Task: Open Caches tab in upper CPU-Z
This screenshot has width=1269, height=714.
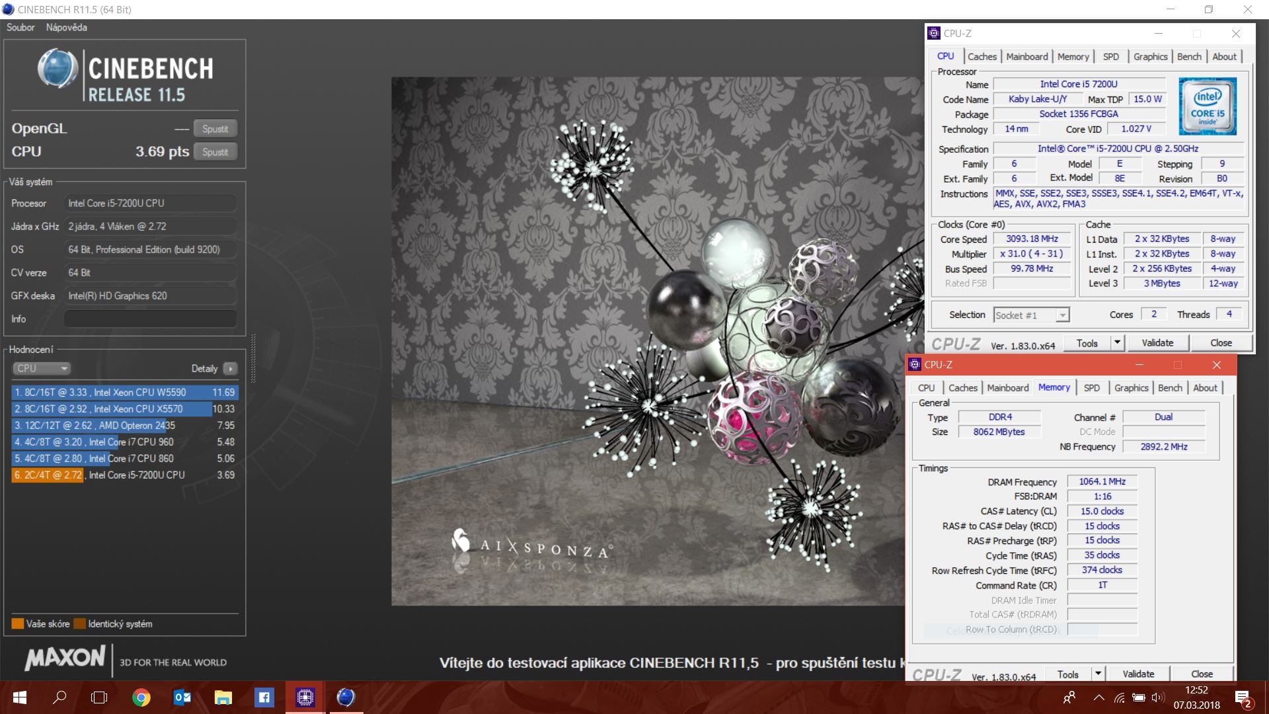Action: pyautogui.click(x=982, y=57)
